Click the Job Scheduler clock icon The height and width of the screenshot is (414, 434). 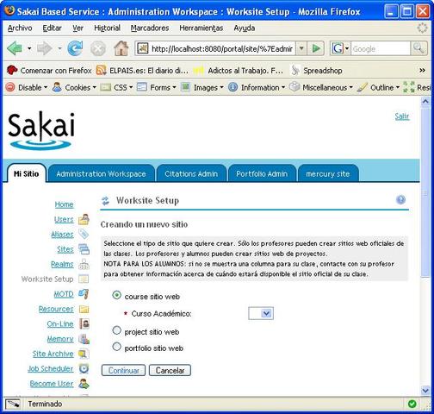point(84,368)
